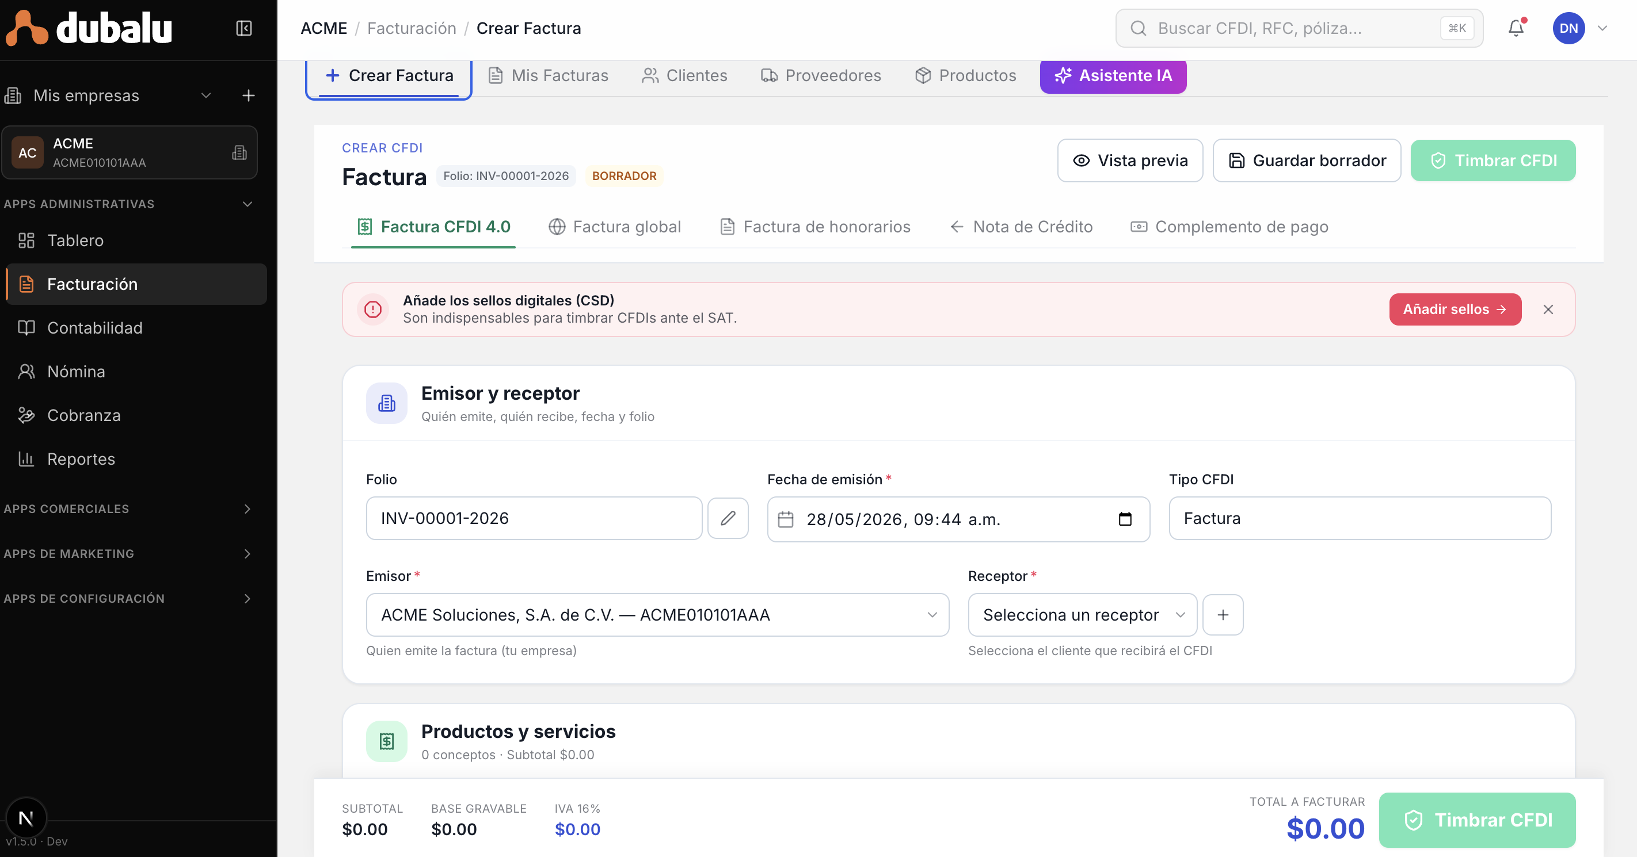This screenshot has width=1637, height=857.
Task: Open the Selecciona un receptor dropdown
Action: tap(1082, 614)
